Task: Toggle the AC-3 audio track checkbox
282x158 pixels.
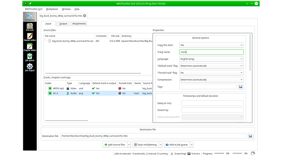Action: coord(49,93)
